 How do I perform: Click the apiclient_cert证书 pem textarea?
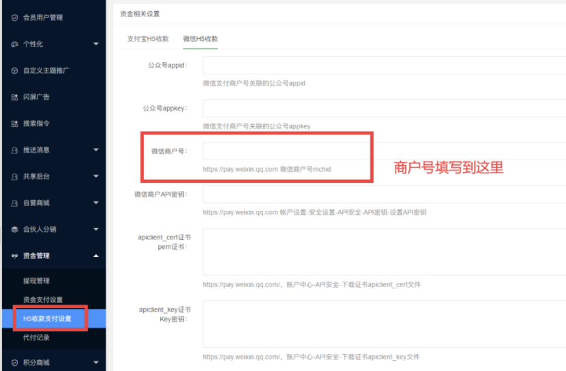(385, 252)
